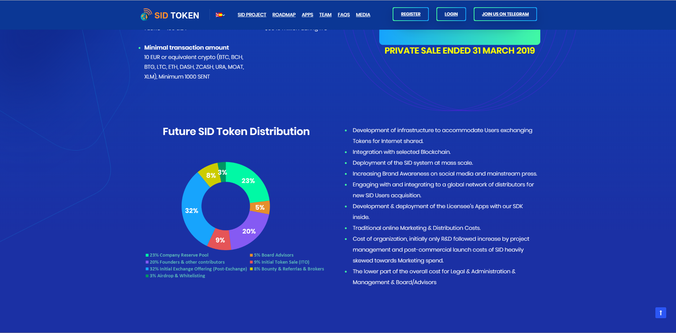
Task: Click legend '8% Bounty & Referrlas & Brokers'
Action: (x=289, y=269)
